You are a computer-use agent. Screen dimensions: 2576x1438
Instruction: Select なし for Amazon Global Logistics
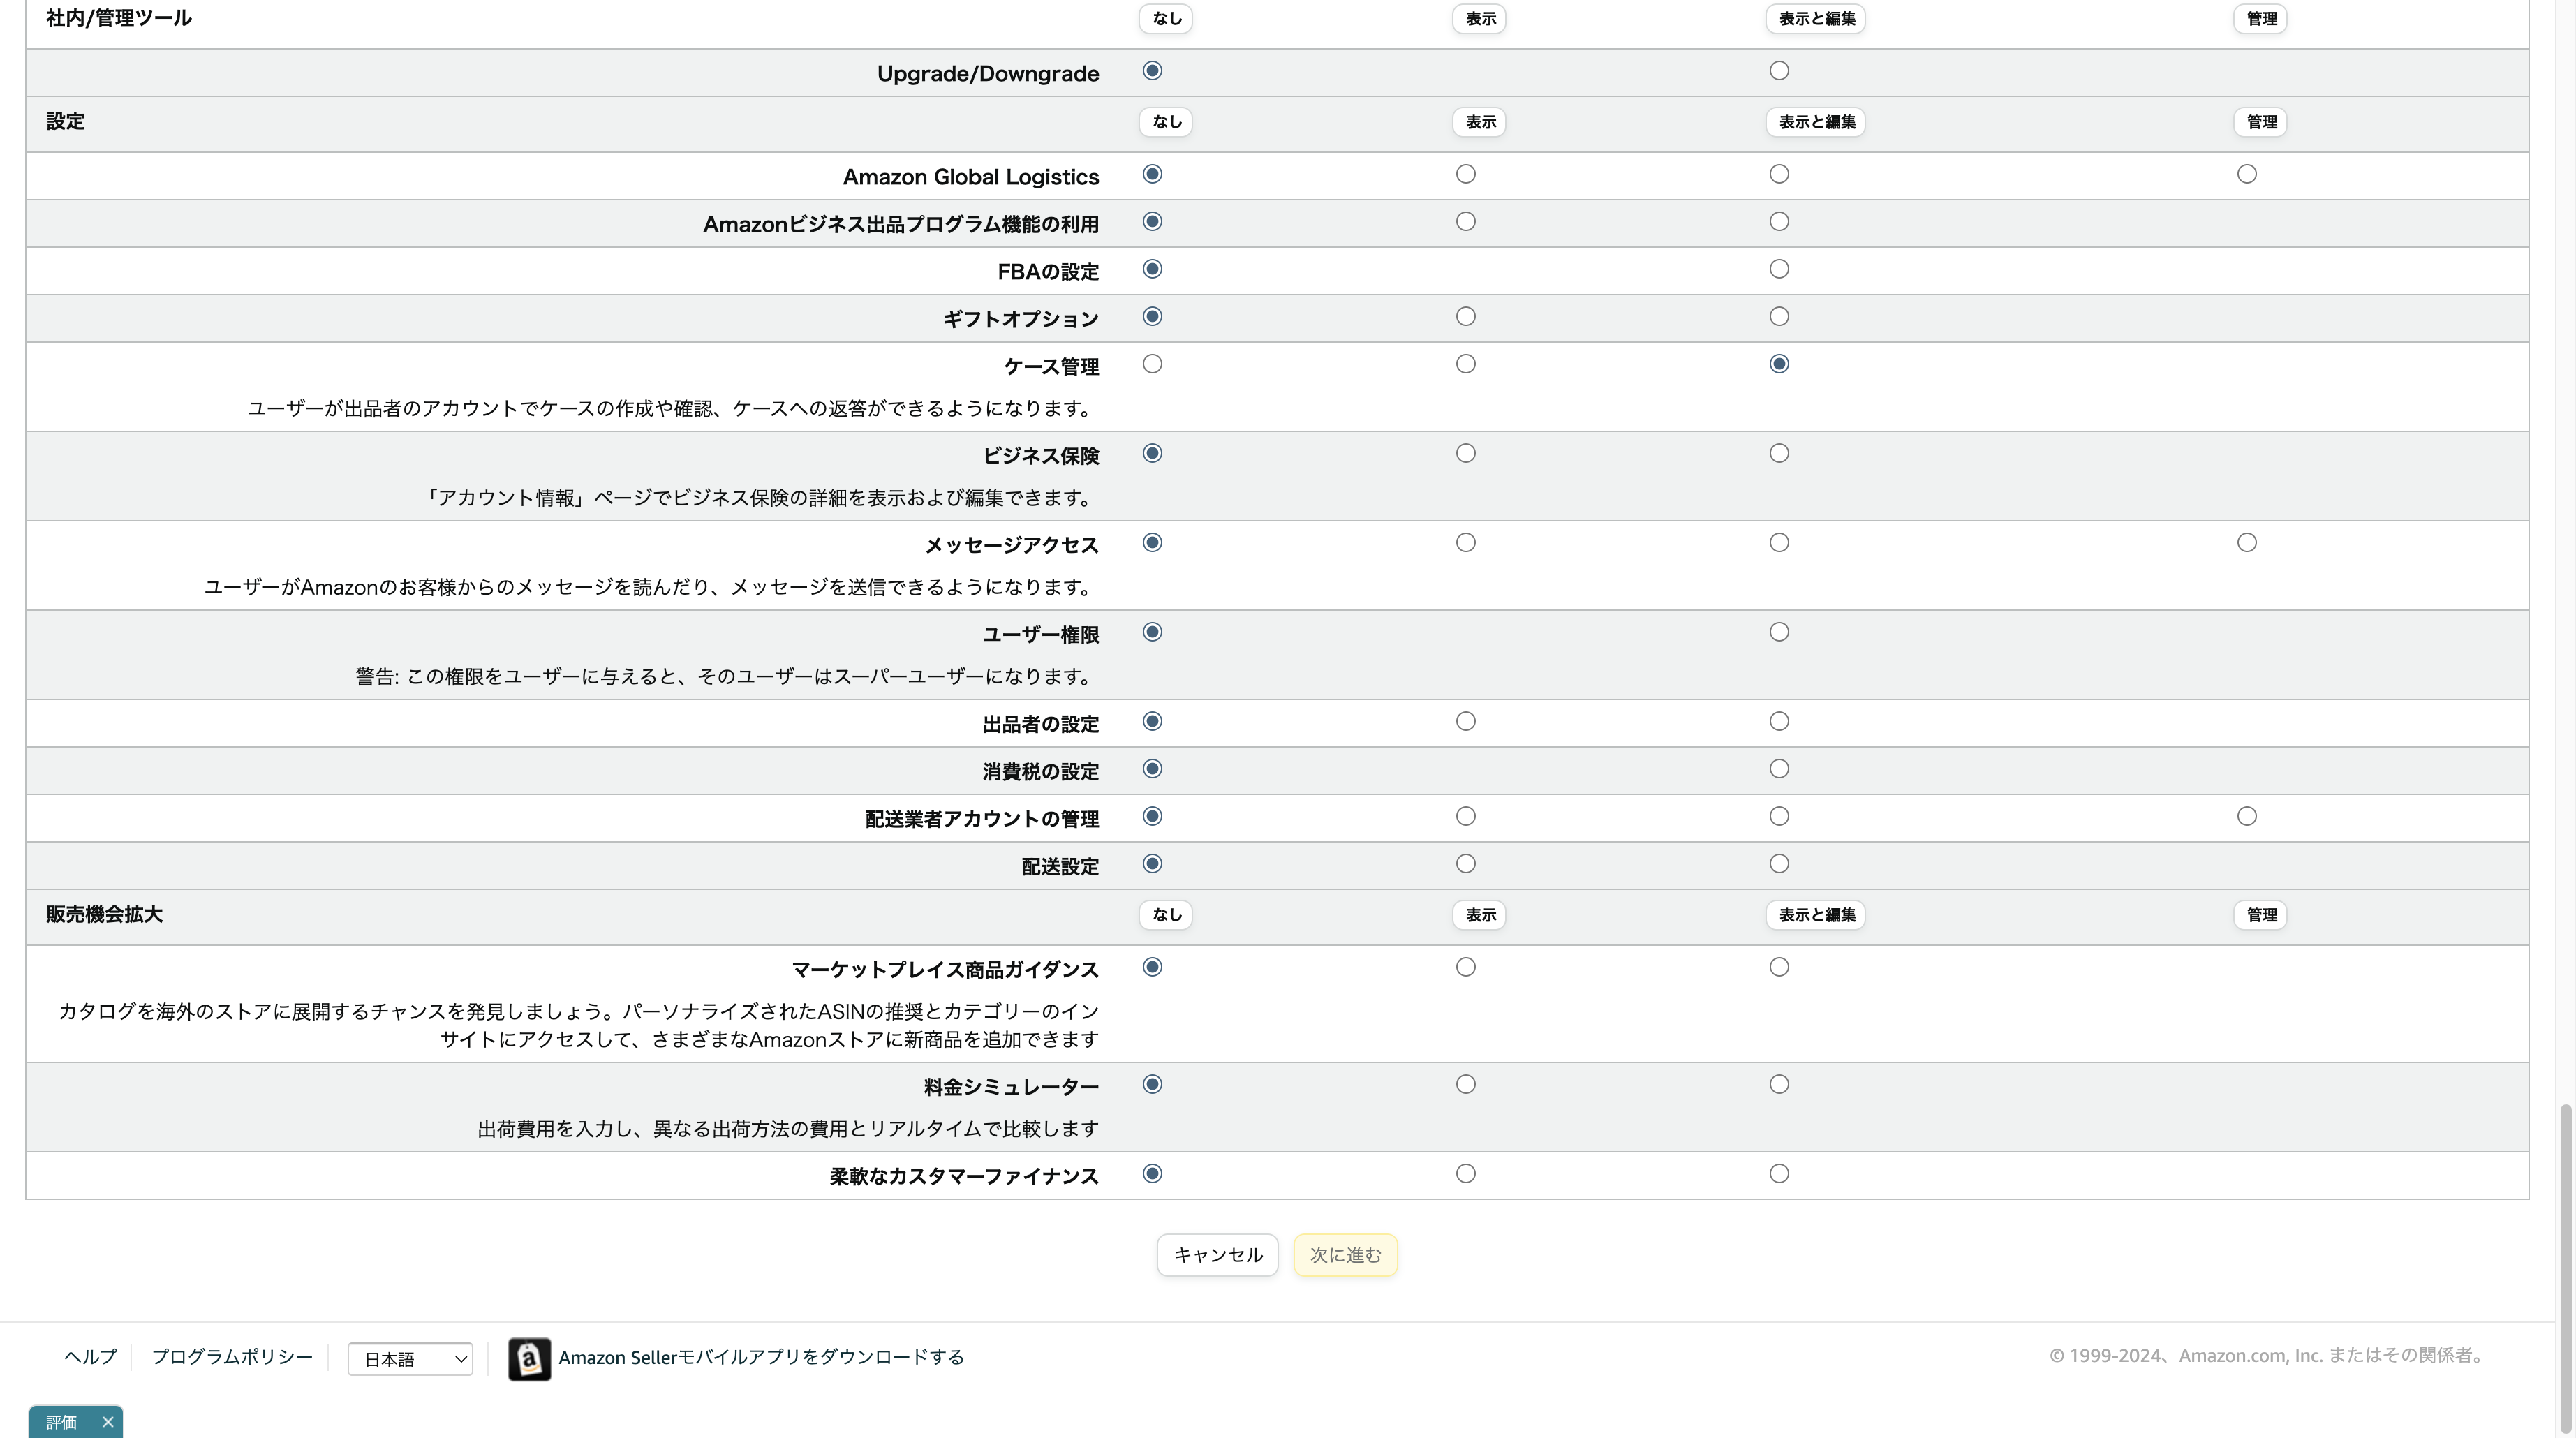tap(1153, 174)
